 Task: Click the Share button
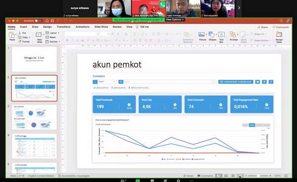pyautogui.click(x=262, y=27)
